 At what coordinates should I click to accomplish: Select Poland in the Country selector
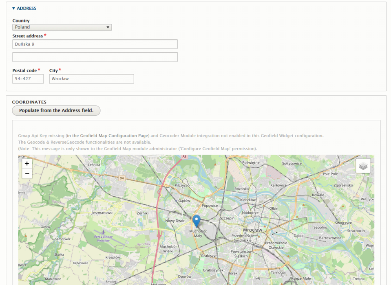click(62, 27)
